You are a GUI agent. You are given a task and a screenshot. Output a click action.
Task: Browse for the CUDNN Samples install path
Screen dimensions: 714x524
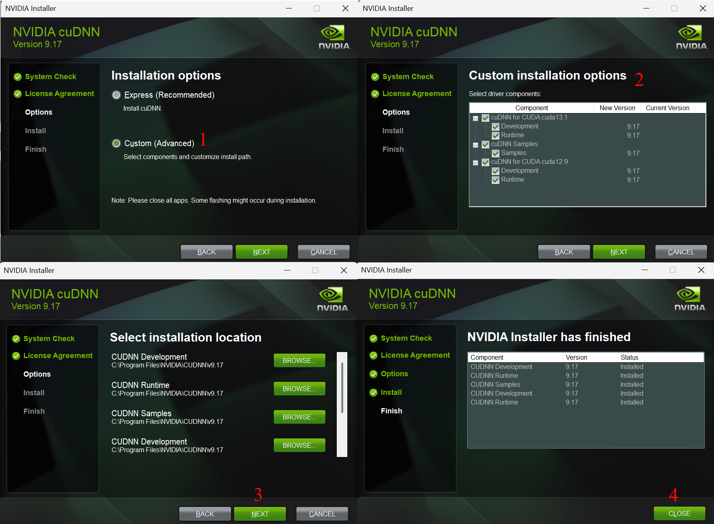point(299,417)
